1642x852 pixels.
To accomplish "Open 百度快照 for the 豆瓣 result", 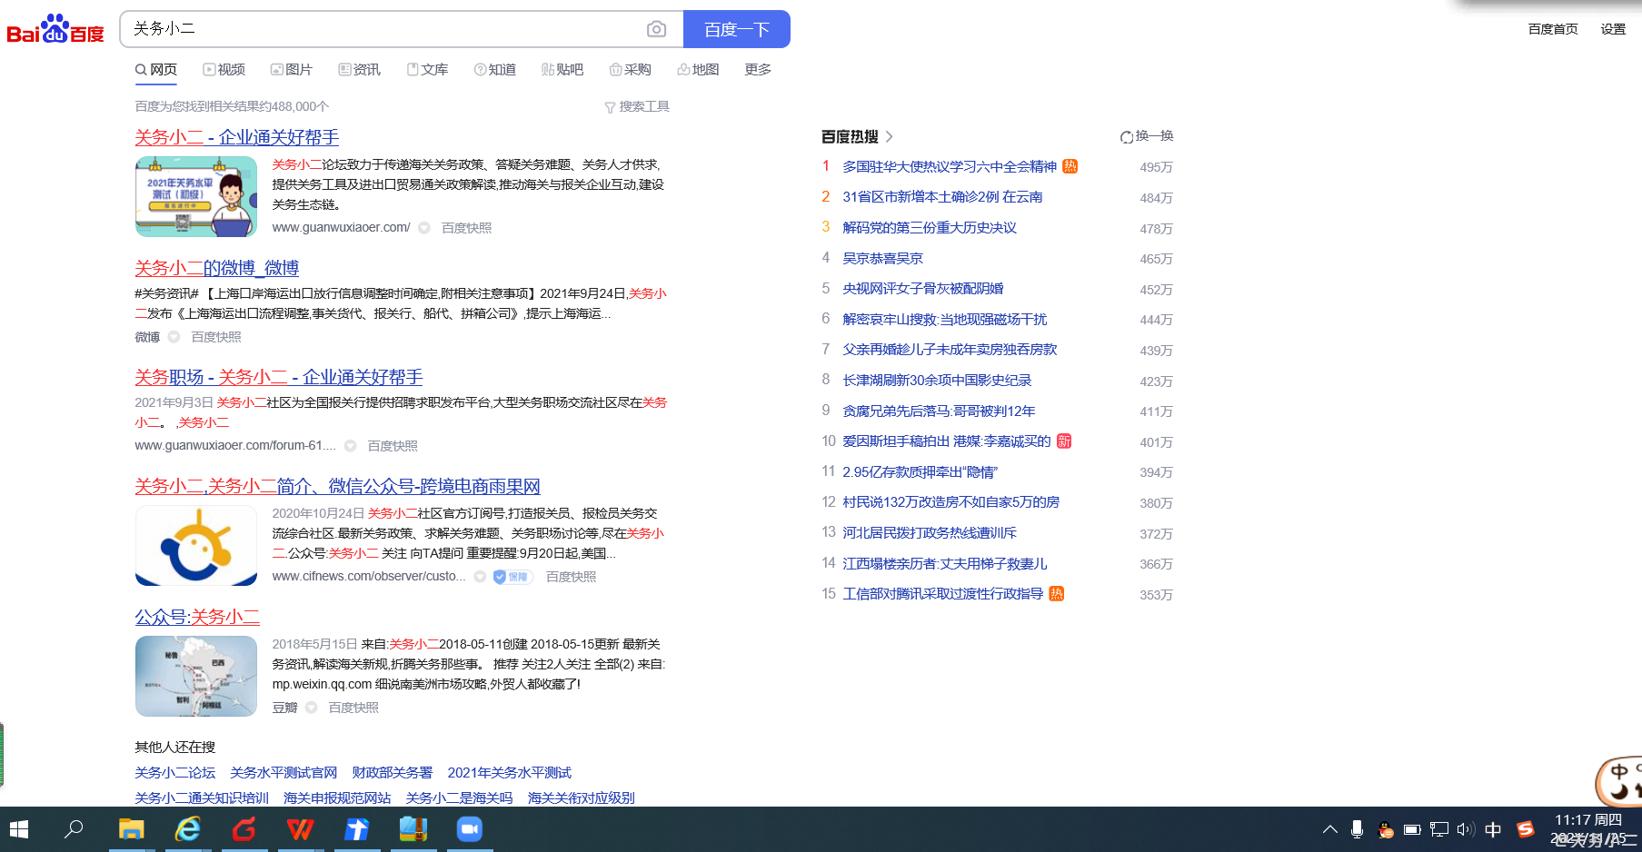I will (353, 708).
